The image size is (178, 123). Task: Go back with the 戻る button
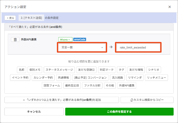[x=10, y=18]
